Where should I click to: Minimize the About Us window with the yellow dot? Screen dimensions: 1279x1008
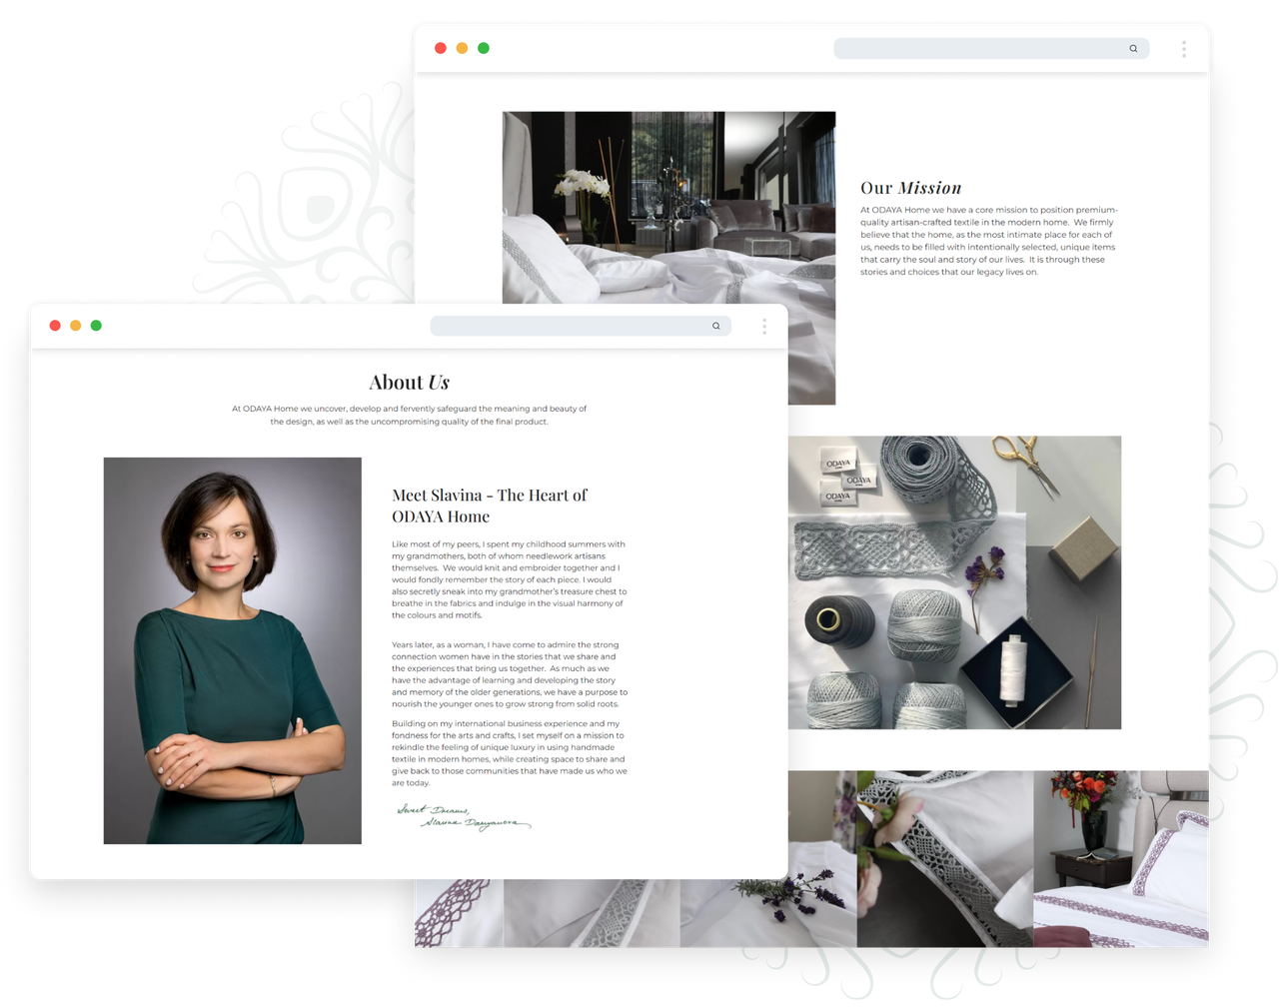click(x=76, y=326)
